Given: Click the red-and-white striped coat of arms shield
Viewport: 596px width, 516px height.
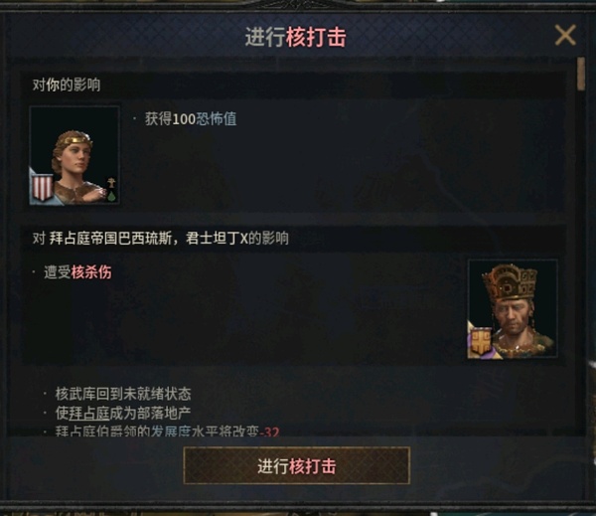Looking at the screenshot, I should 43,187.
